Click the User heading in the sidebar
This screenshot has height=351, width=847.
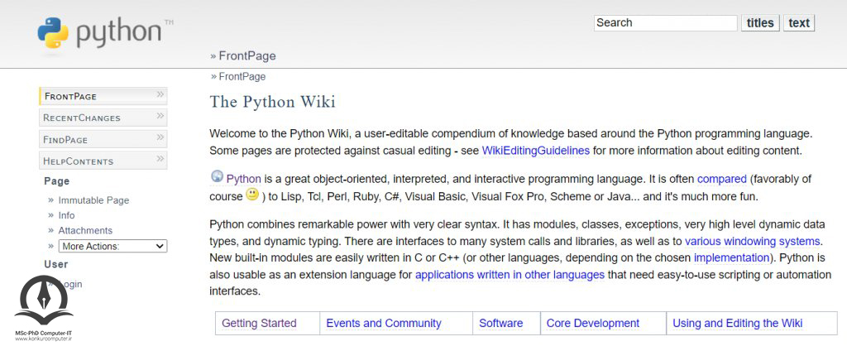click(x=56, y=264)
